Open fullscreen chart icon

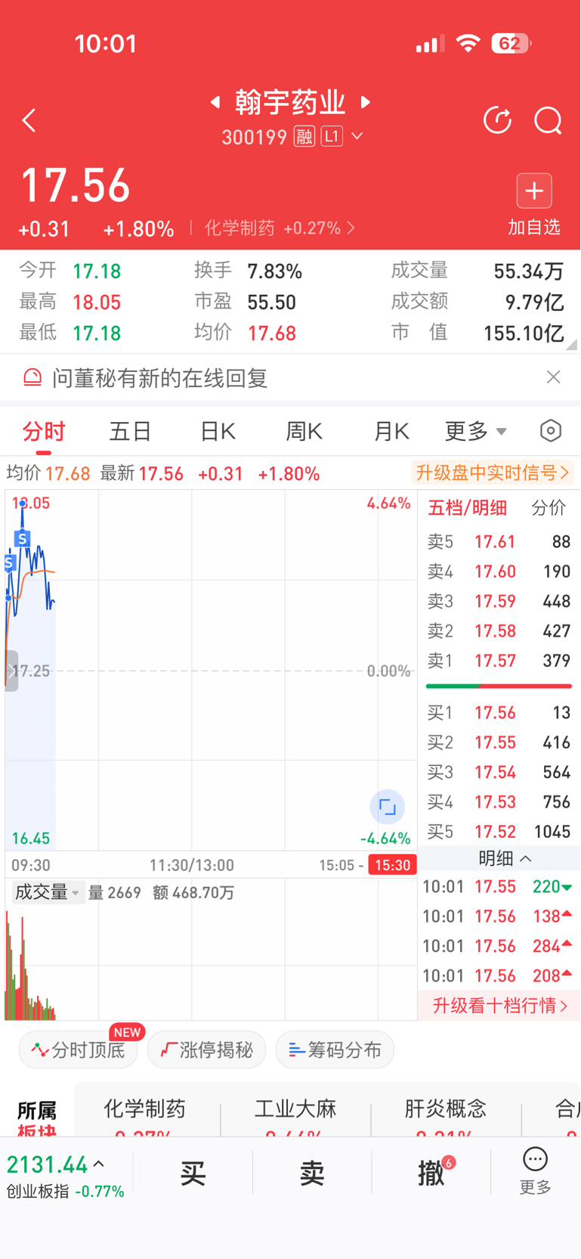point(387,808)
